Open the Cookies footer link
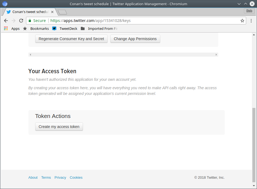 click(x=76, y=178)
